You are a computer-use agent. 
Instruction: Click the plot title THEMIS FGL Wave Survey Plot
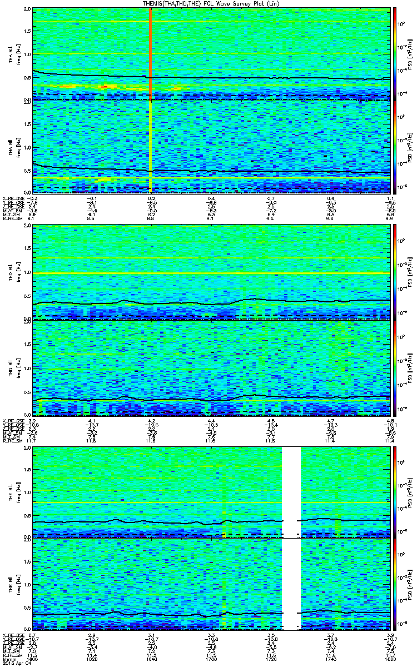pos(212,4)
